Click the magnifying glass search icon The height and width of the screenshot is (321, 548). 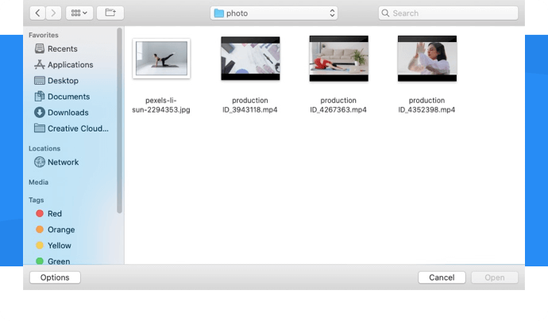coord(385,13)
